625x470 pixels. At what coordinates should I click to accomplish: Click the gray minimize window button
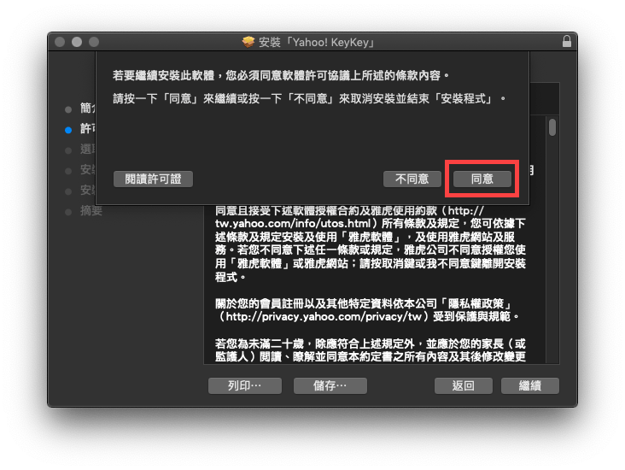tap(77, 42)
